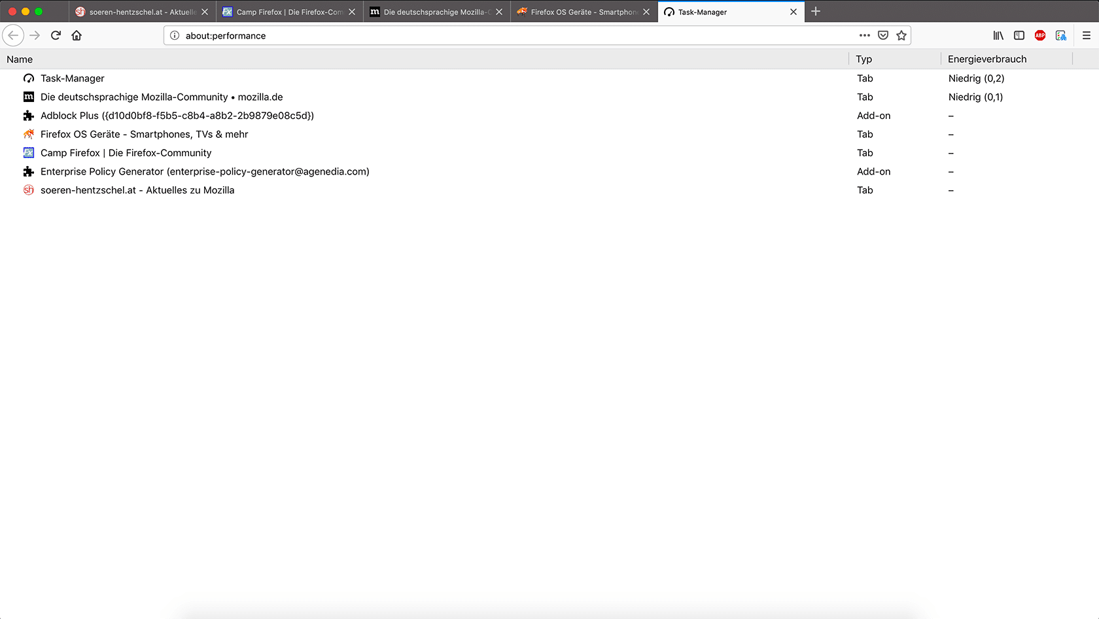Click the Energieverbrauch column header
The height and width of the screenshot is (619, 1099).
pos(987,59)
